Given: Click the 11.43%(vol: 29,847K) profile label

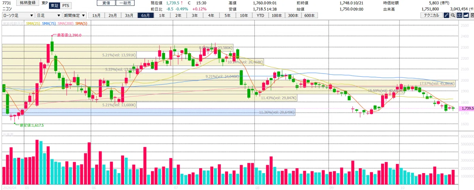Looking at the screenshot, I should tap(278, 98).
